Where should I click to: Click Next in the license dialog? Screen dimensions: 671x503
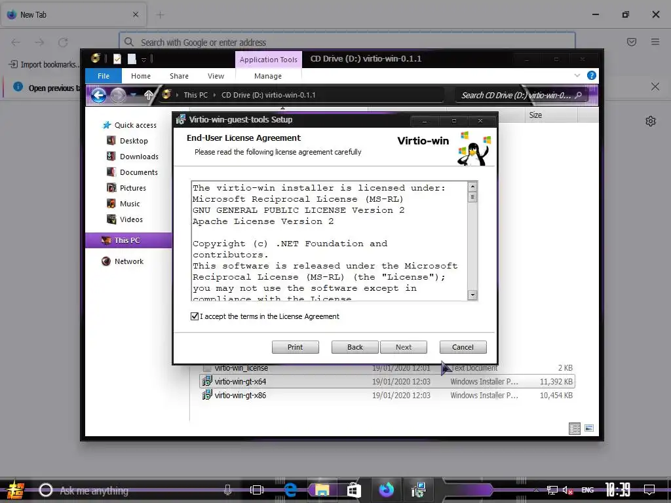point(404,347)
